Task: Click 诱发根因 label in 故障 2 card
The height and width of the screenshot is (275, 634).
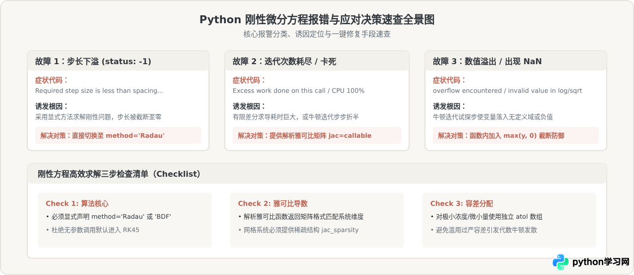Action: tap(249, 106)
